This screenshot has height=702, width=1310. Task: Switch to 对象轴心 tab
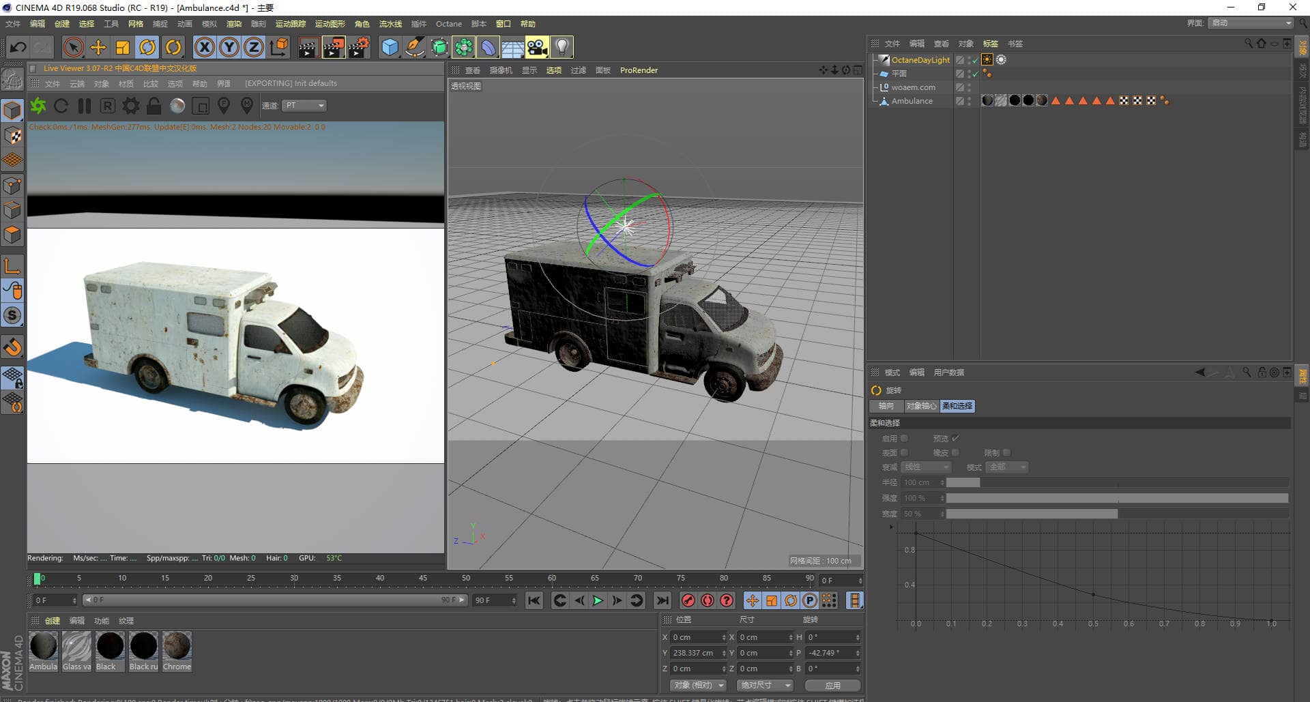921,406
